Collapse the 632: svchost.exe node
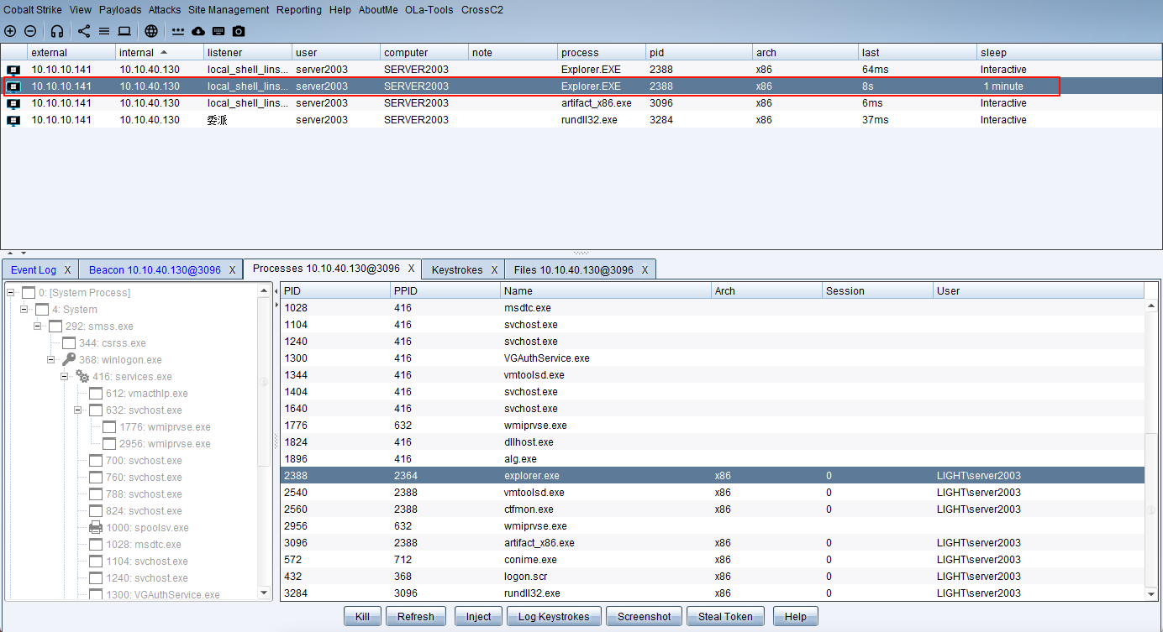This screenshot has height=632, width=1163. point(78,410)
